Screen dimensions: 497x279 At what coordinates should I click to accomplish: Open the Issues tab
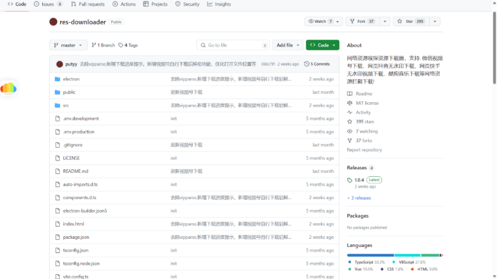(x=48, y=4)
